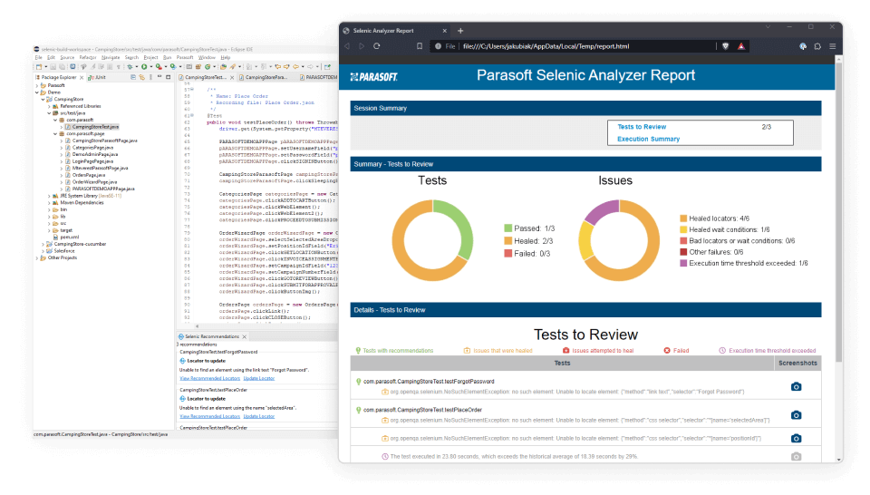Click the Debug icon in Eclipse toolbar
The height and width of the screenshot is (495, 870).
point(130,66)
